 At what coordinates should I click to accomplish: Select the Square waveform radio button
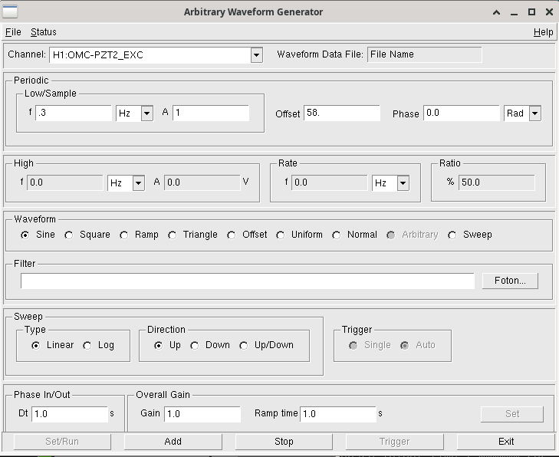(x=69, y=235)
